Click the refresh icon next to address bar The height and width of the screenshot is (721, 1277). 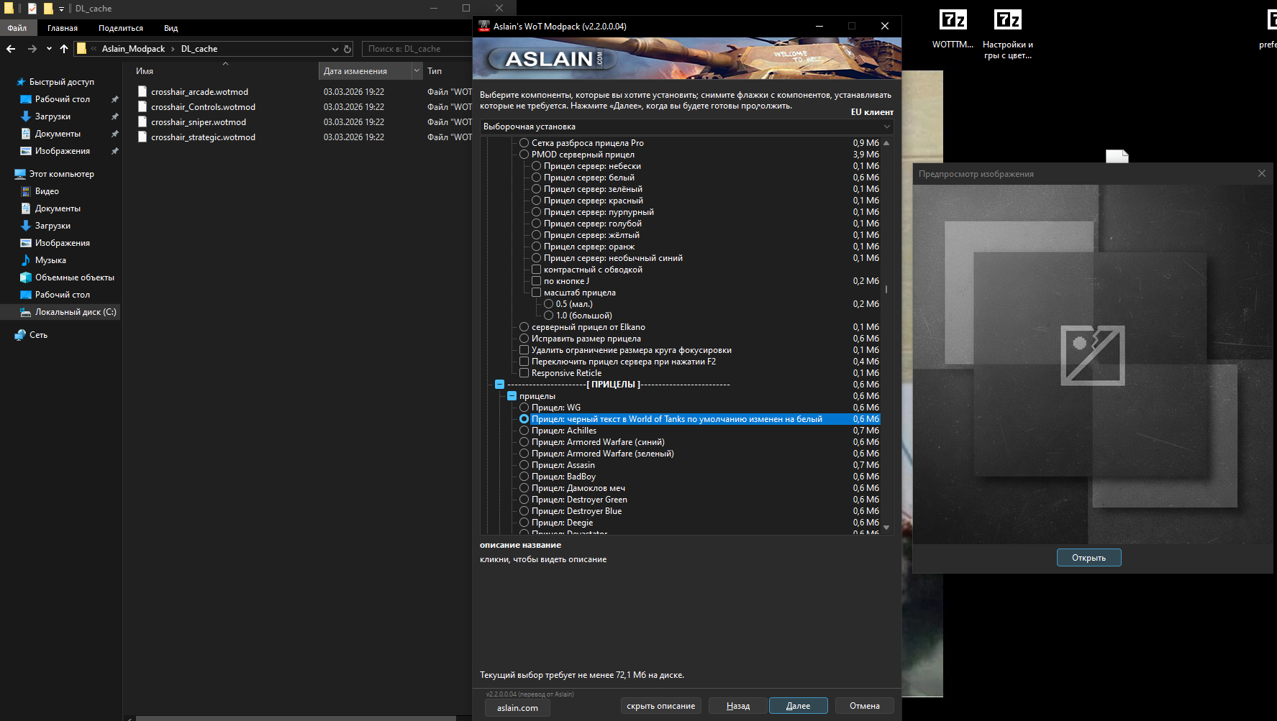coord(347,49)
